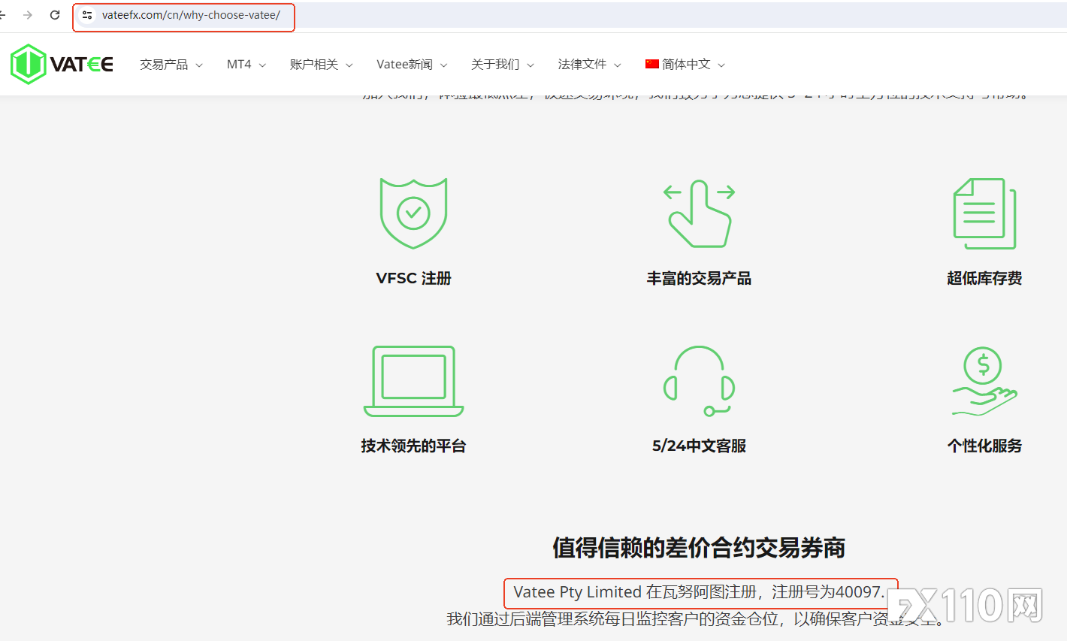Image resolution: width=1067 pixels, height=641 pixels.
Task: Click the laptop platform icon
Action: 413,381
